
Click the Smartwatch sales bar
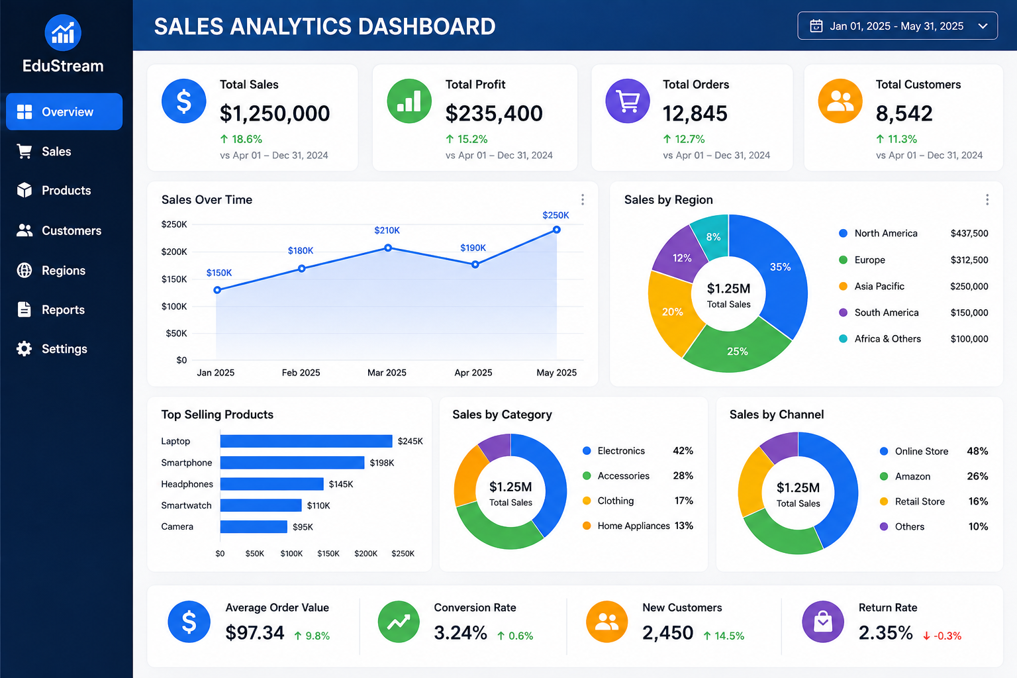click(x=261, y=505)
